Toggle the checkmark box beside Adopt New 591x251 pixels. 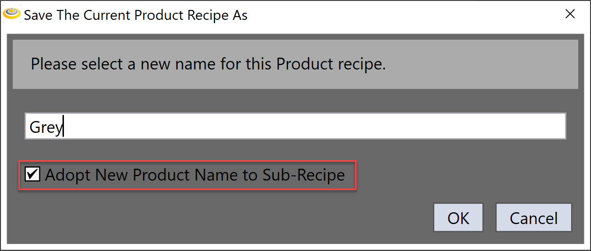pyautogui.click(x=32, y=174)
